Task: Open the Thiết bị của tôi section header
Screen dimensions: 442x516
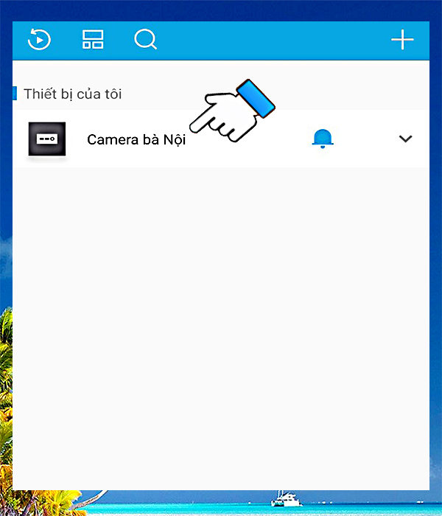Action: 221,94
